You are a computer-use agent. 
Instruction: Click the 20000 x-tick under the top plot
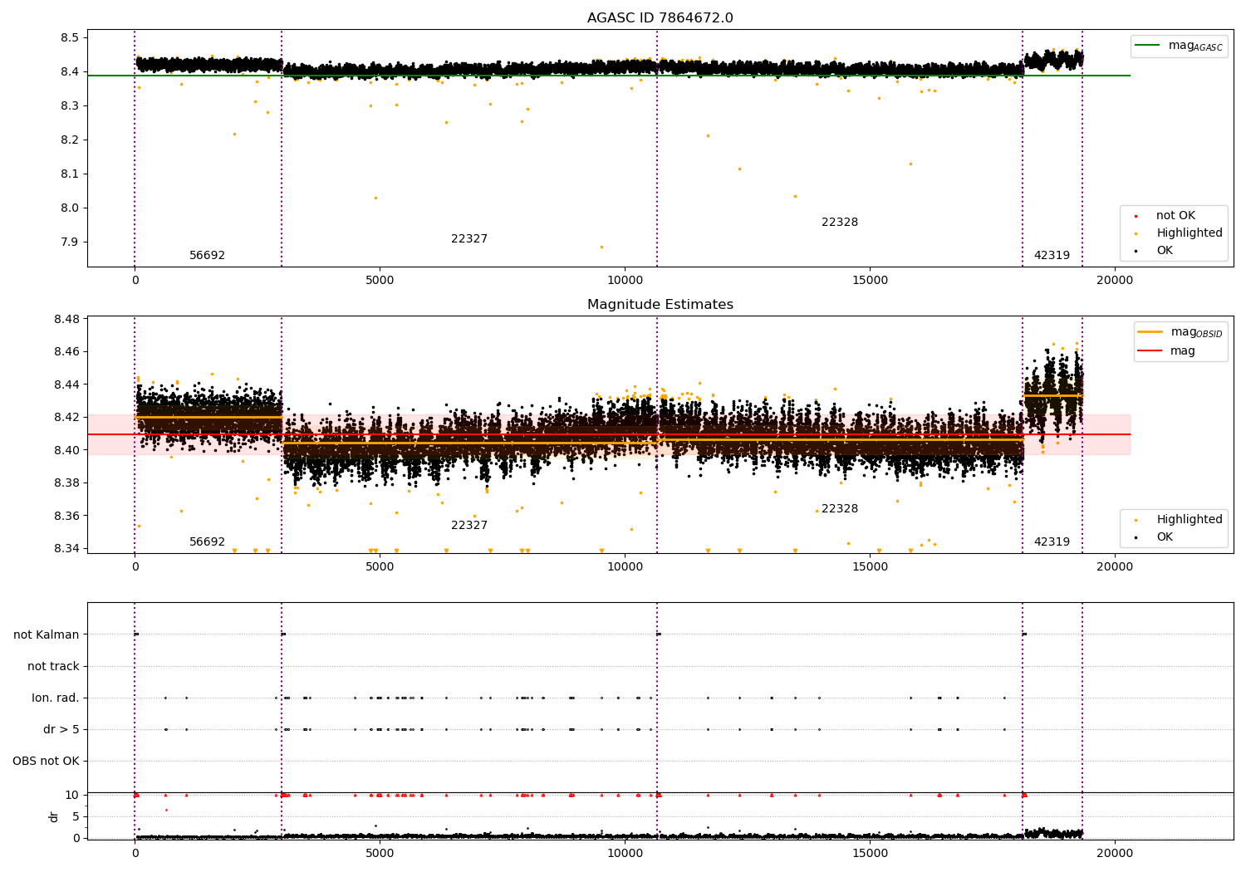click(1114, 281)
